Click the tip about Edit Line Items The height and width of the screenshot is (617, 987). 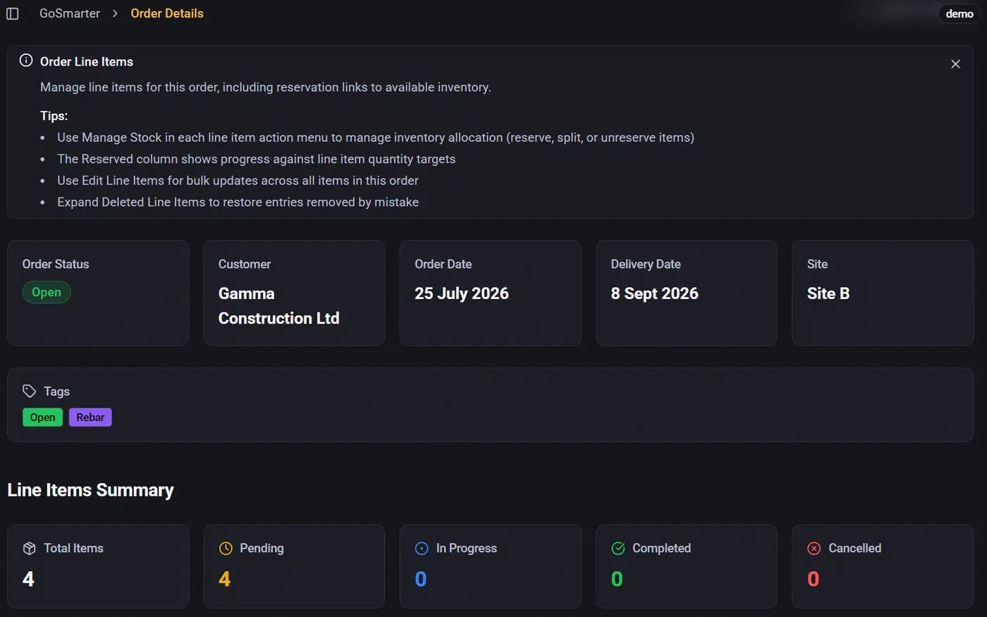[238, 181]
